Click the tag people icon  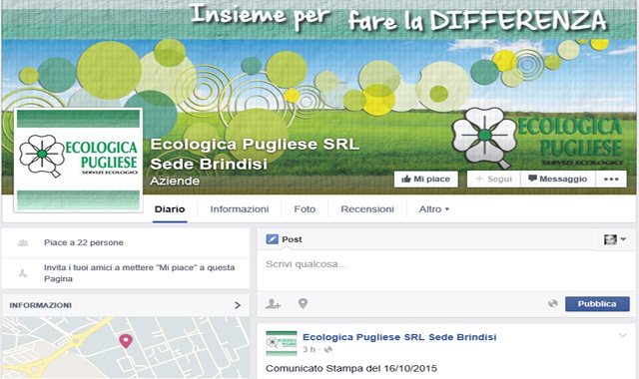[273, 303]
